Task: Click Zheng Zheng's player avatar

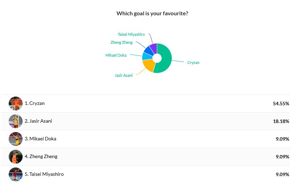Action: [x=16, y=157]
